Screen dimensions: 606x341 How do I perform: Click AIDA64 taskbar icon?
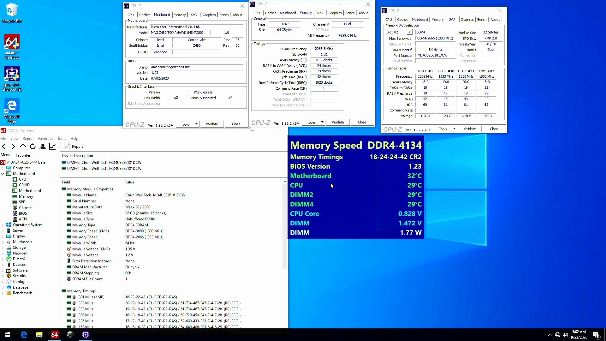(54, 335)
